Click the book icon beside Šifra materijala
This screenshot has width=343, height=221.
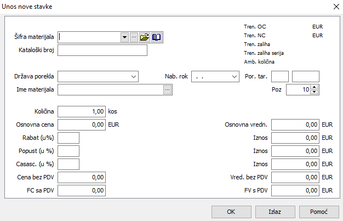[157, 37]
